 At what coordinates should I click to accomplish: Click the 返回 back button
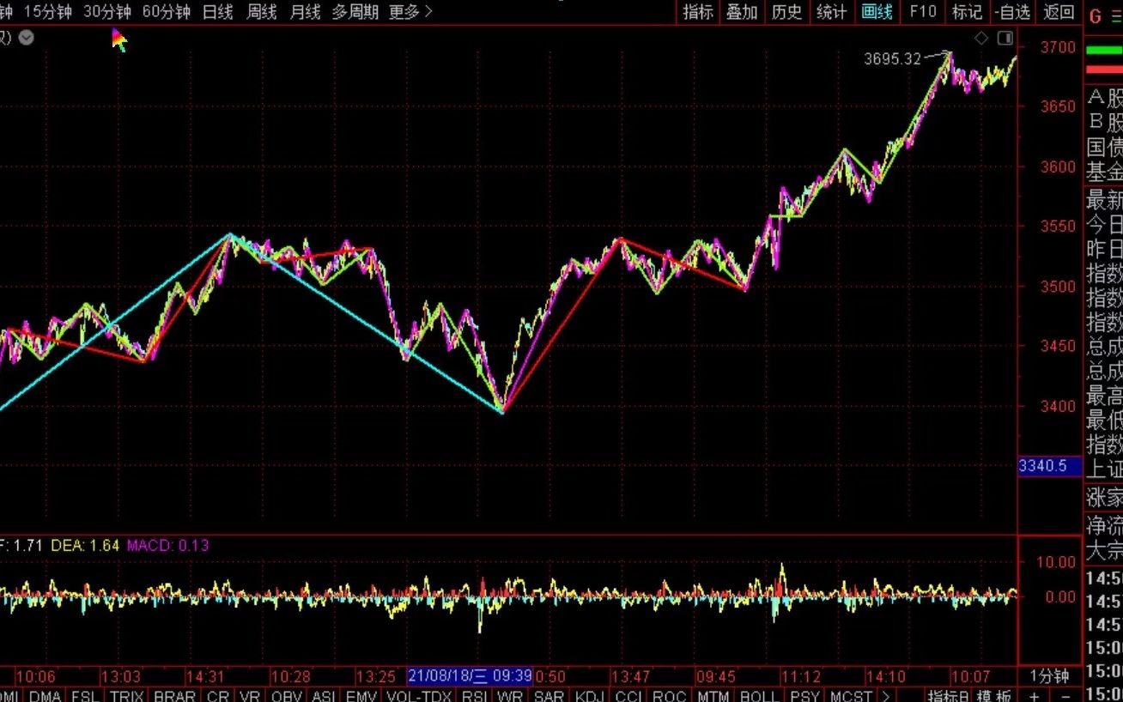click(x=1059, y=11)
